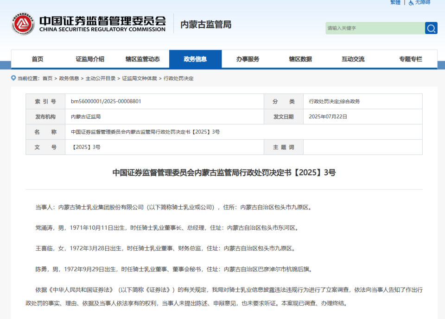Image resolution: width=445 pixels, height=319 pixels.
Task: Click 主动公开目录 in the breadcrumb
Action: coord(101,79)
